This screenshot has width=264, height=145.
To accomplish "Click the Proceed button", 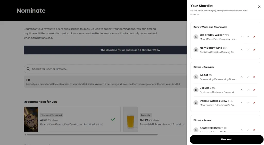I will 226,139.
